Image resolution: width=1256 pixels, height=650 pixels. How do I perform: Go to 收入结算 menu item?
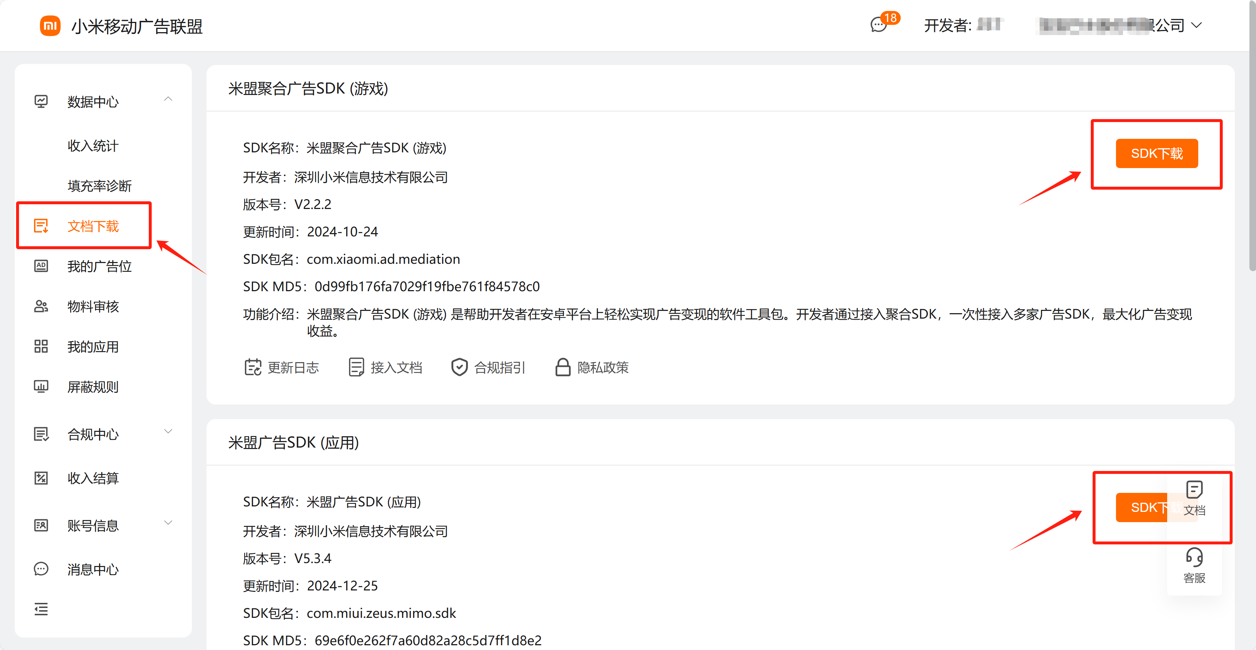[93, 478]
